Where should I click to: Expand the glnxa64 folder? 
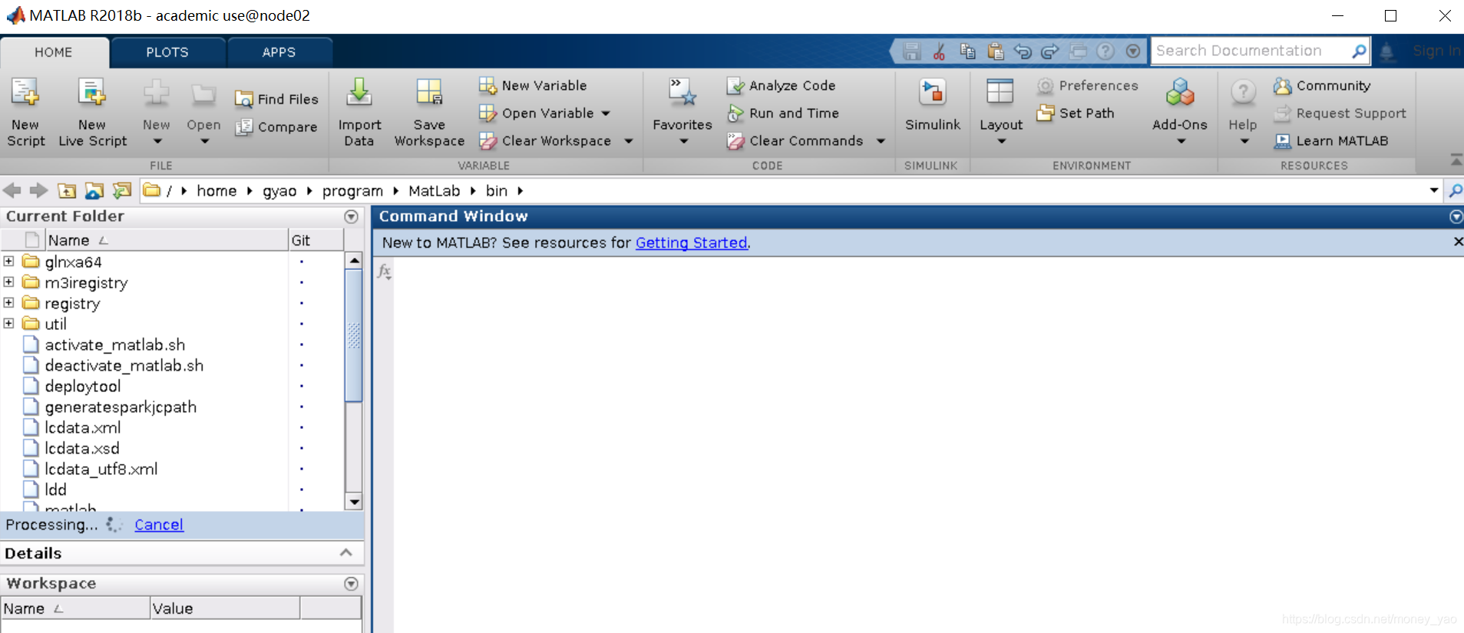coord(9,262)
